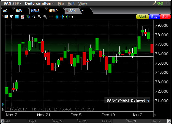The width and height of the screenshot is (172, 124).
Task: Click the yellow Alert button
Action: point(143,17)
